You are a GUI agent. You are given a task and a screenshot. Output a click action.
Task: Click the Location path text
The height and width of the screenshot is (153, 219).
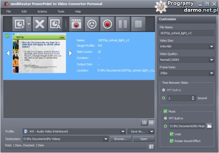(x=126, y=70)
